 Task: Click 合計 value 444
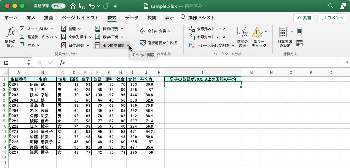(132, 95)
